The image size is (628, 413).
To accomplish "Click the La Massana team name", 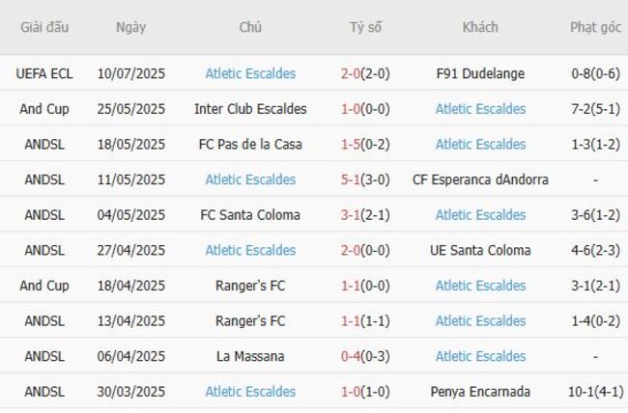I will 250,356.
